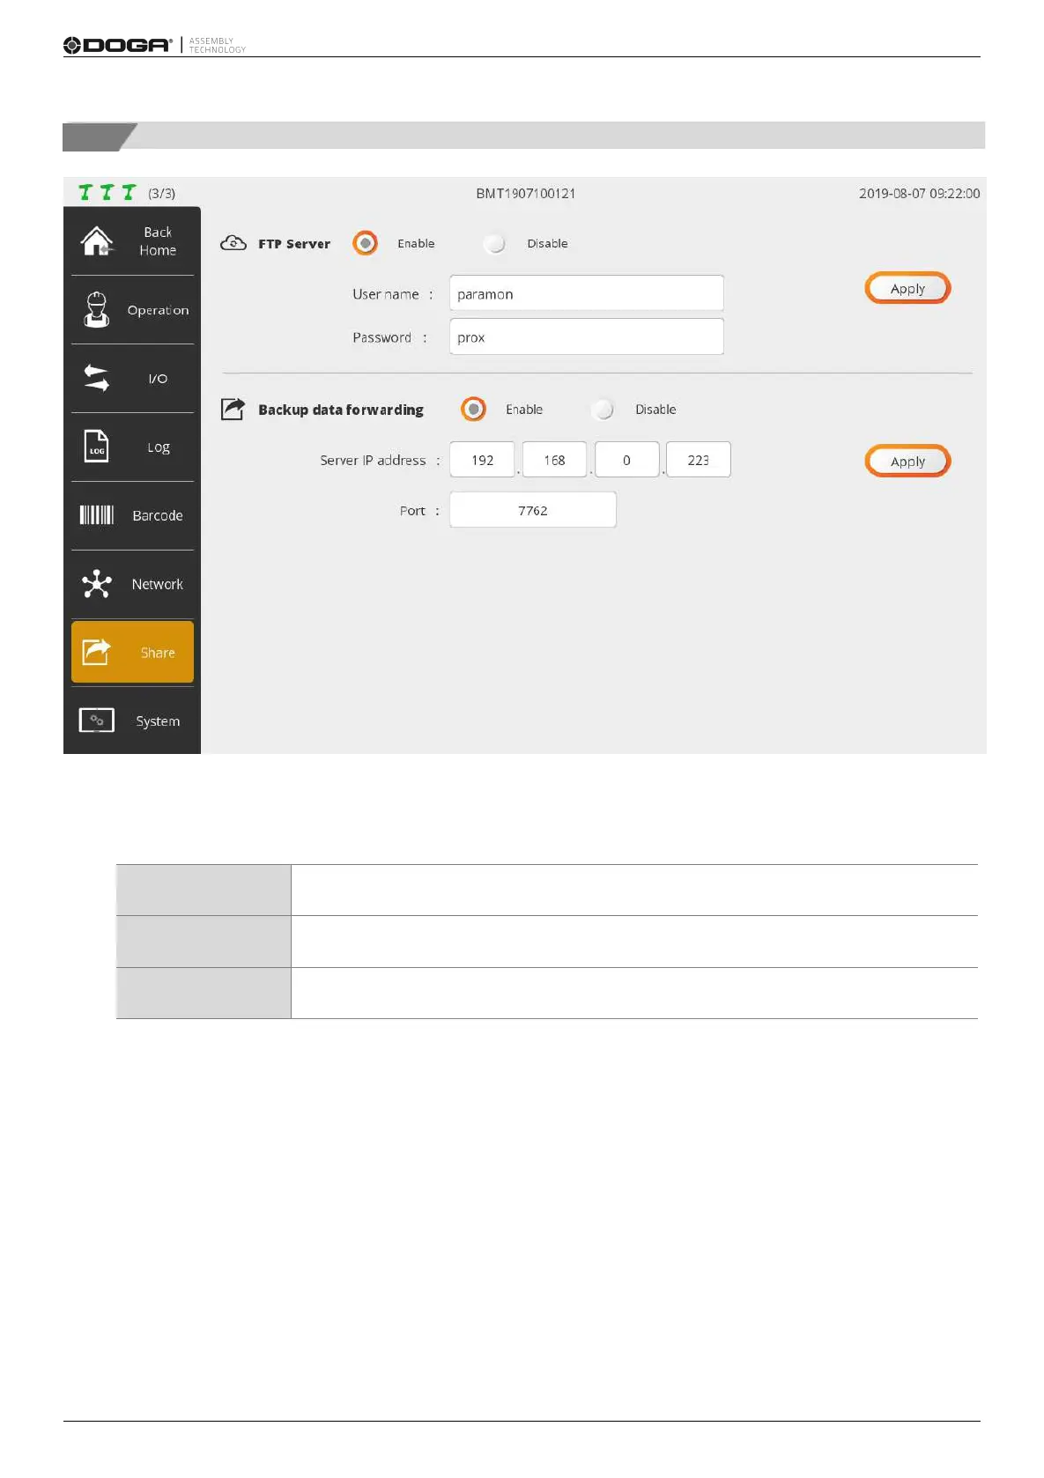Image resolution: width=1044 pixels, height=1478 pixels.
Task: Edit the second IP octet 168
Action: point(554,460)
